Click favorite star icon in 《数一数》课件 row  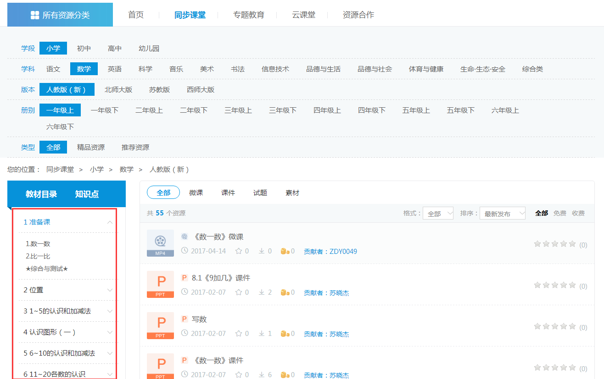pos(239,375)
